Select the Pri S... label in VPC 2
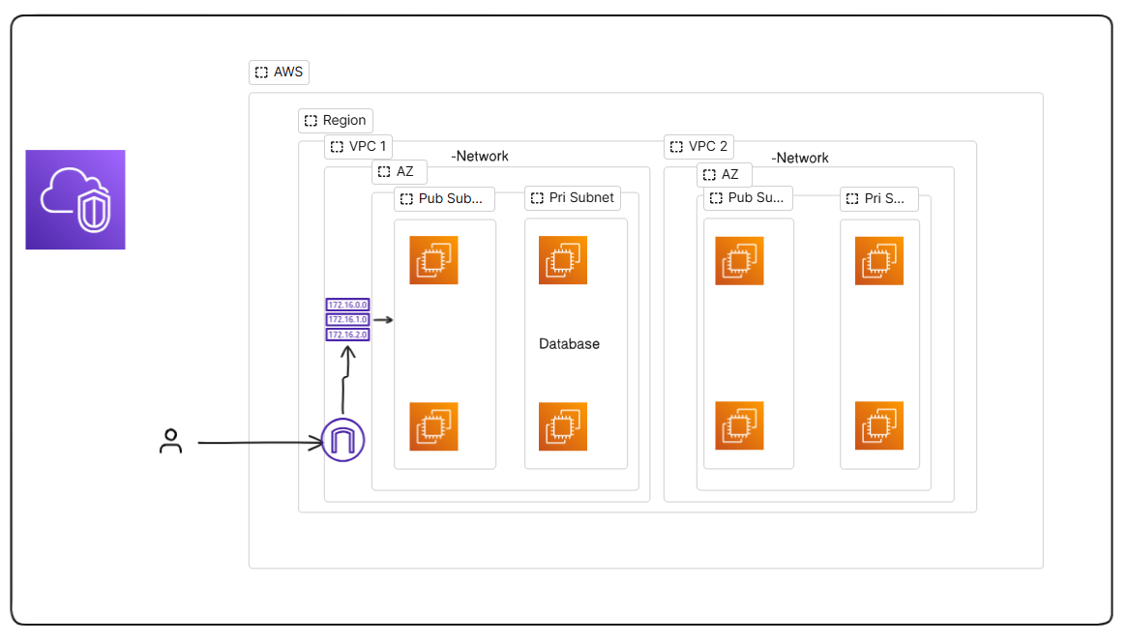Screen dimensions: 1128x643 click(x=879, y=198)
